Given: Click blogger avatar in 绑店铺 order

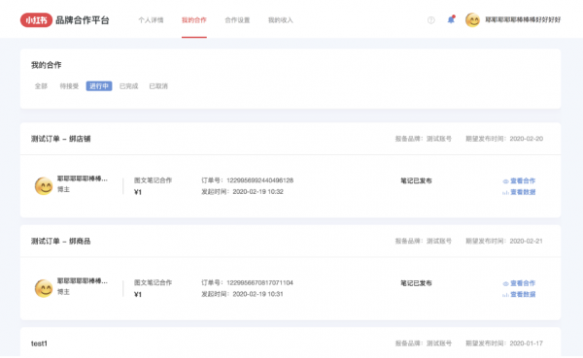Looking at the screenshot, I should pos(44,186).
